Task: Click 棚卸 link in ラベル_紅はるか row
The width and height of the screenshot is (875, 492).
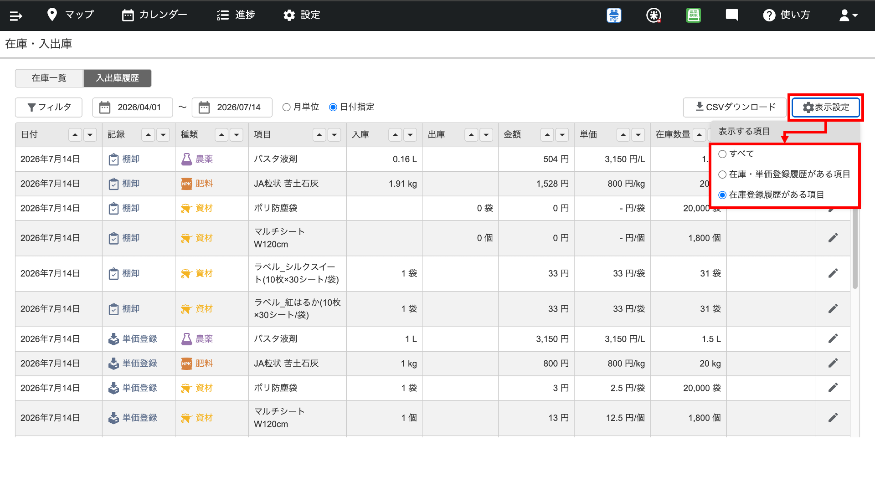Action: click(131, 309)
